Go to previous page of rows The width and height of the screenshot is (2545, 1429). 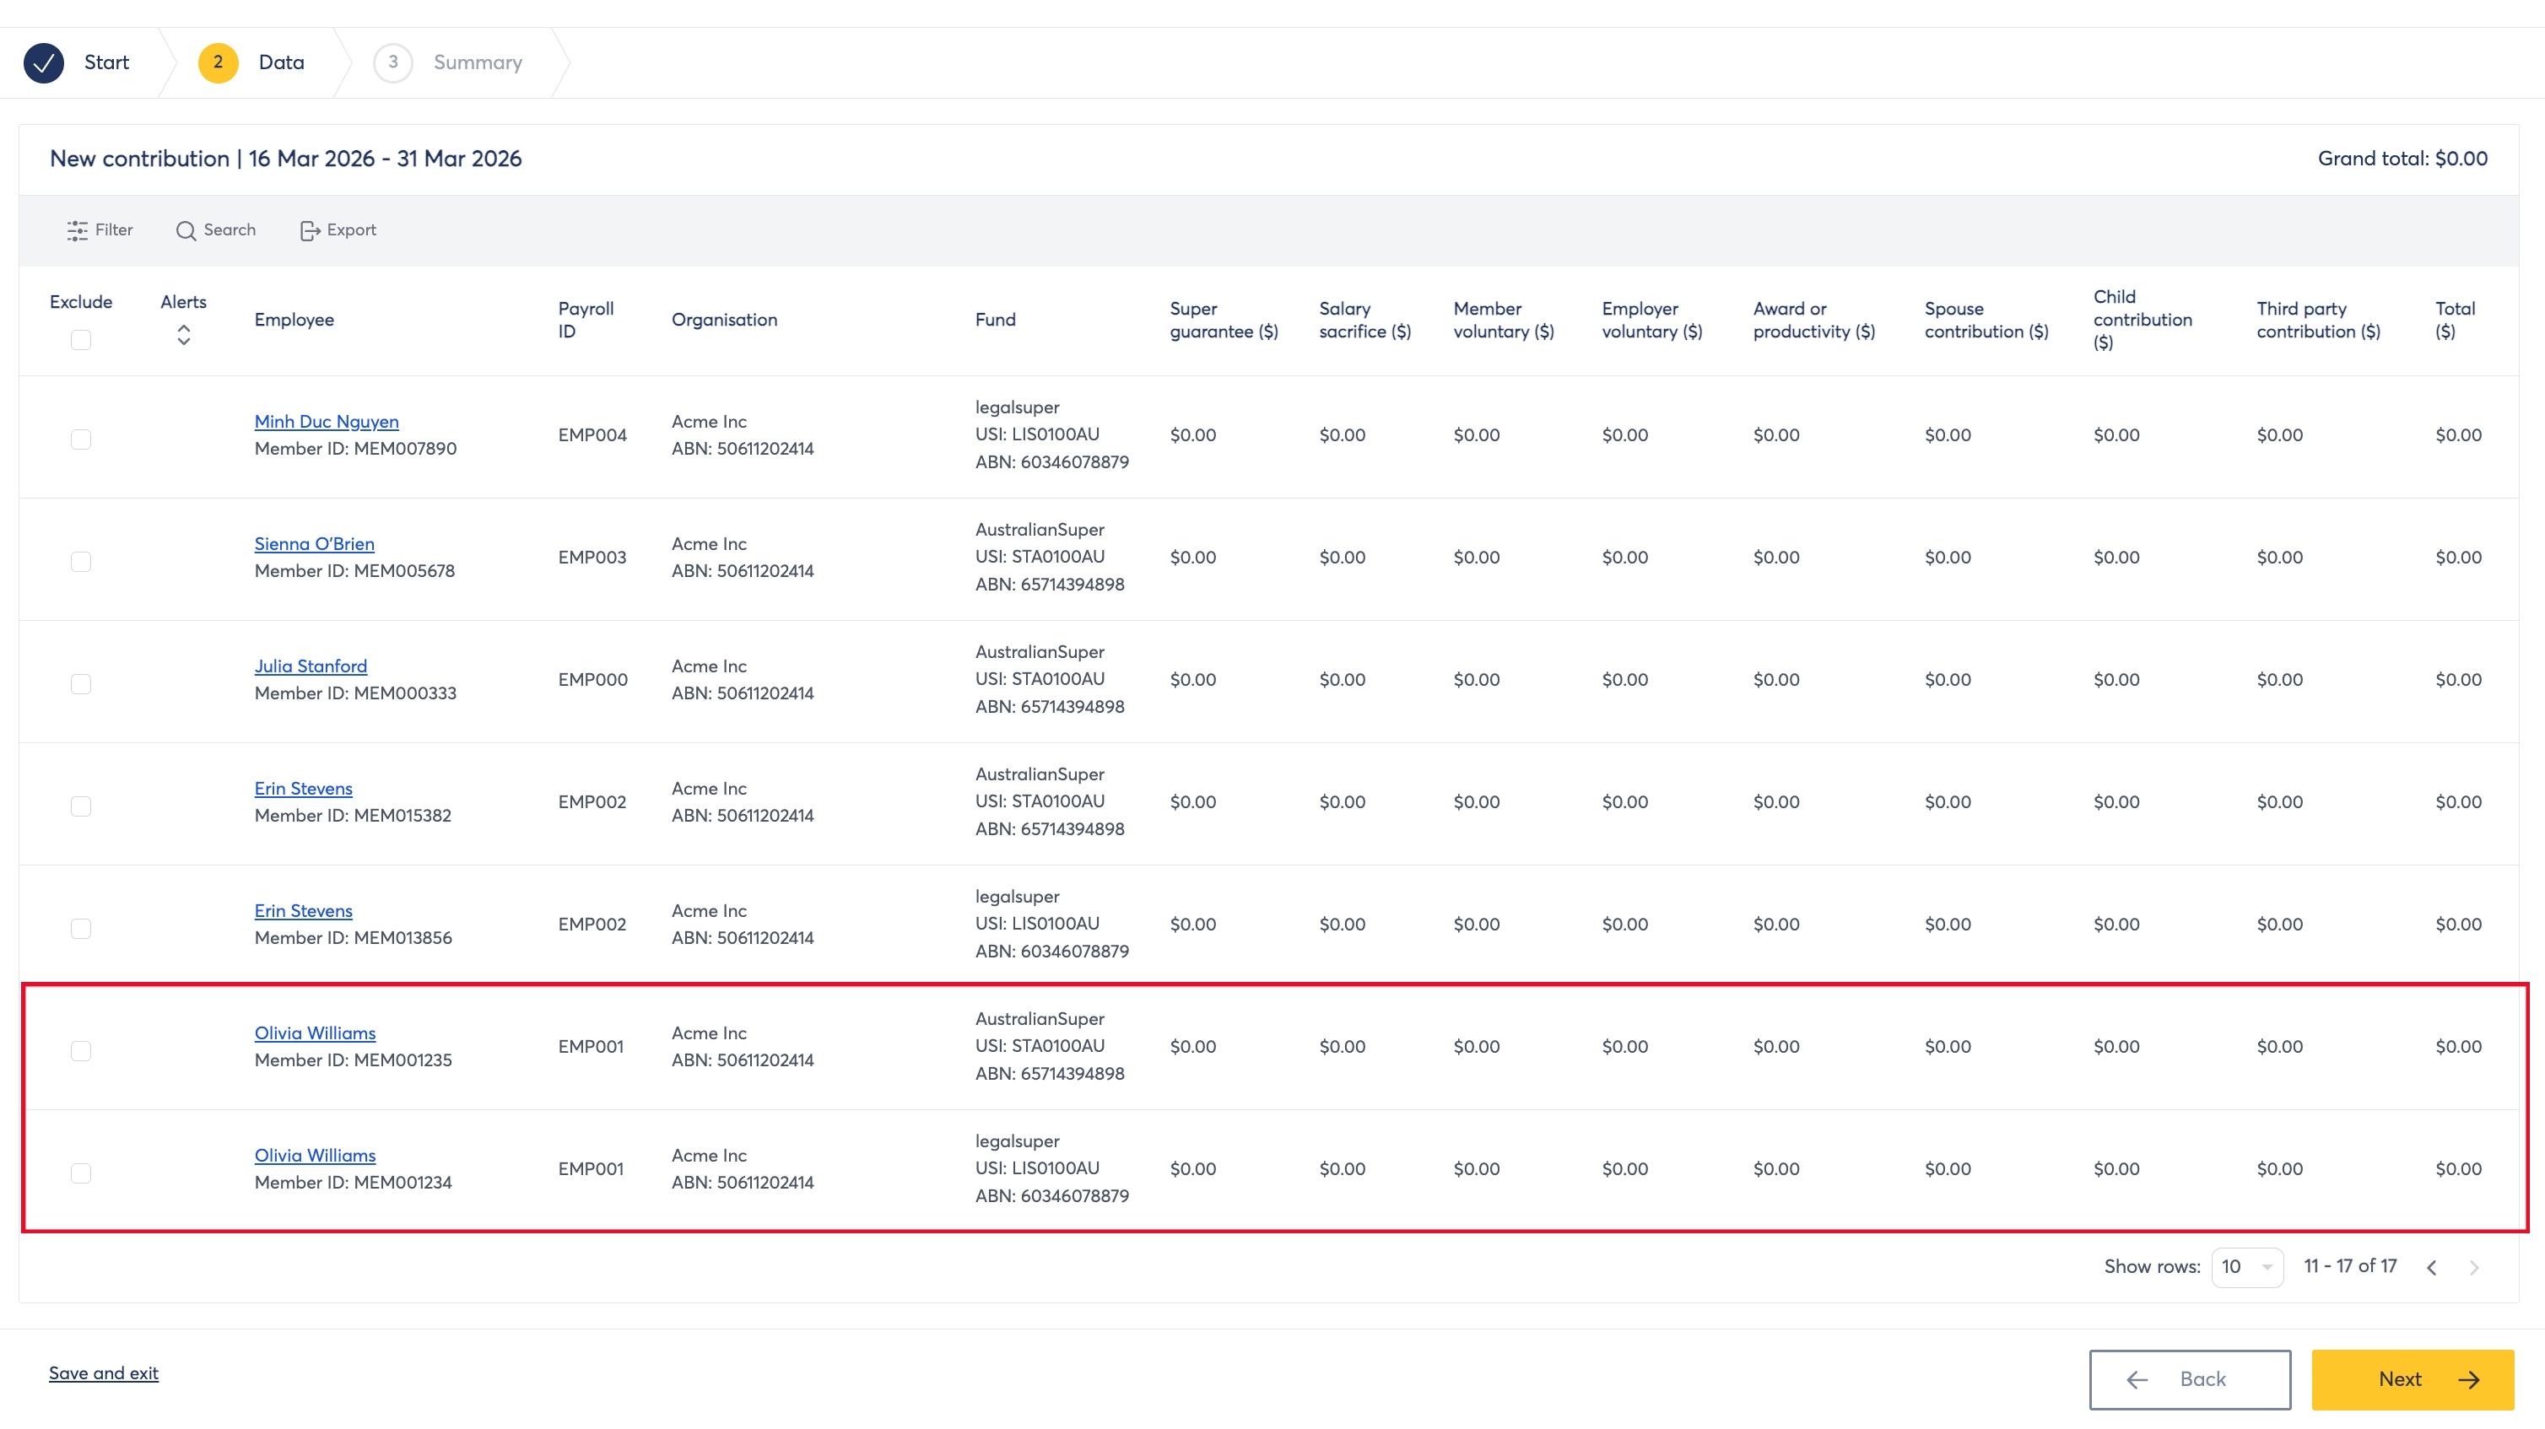pyautogui.click(x=2431, y=1267)
